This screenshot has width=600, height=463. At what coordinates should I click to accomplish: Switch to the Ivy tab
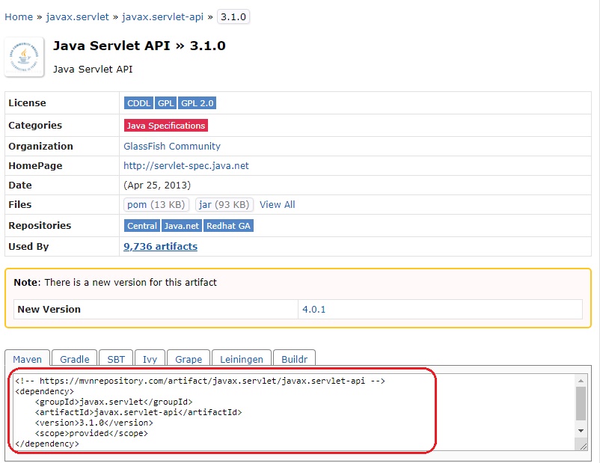pos(150,359)
